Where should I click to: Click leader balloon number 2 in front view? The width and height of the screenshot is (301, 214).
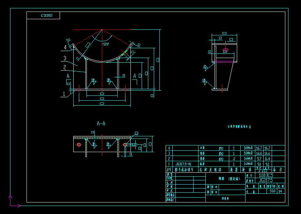point(65,67)
